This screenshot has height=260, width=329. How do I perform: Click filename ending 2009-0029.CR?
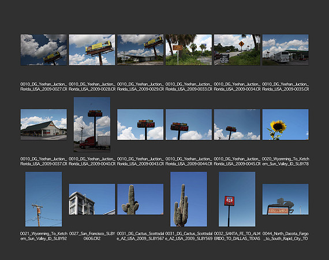[x=140, y=87]
